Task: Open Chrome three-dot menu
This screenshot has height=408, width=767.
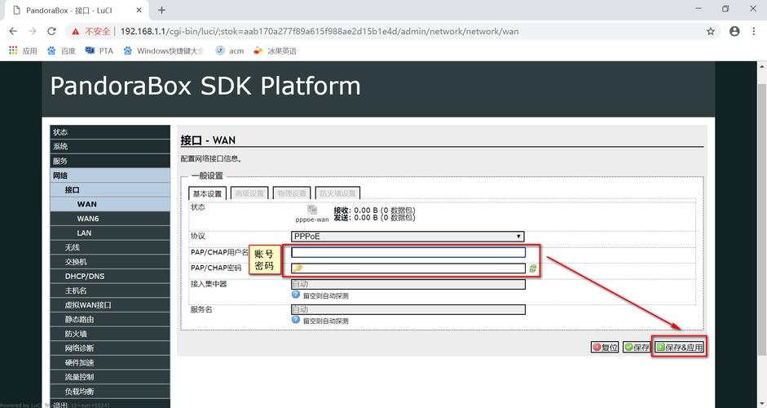Action: [x=753, y=31]
